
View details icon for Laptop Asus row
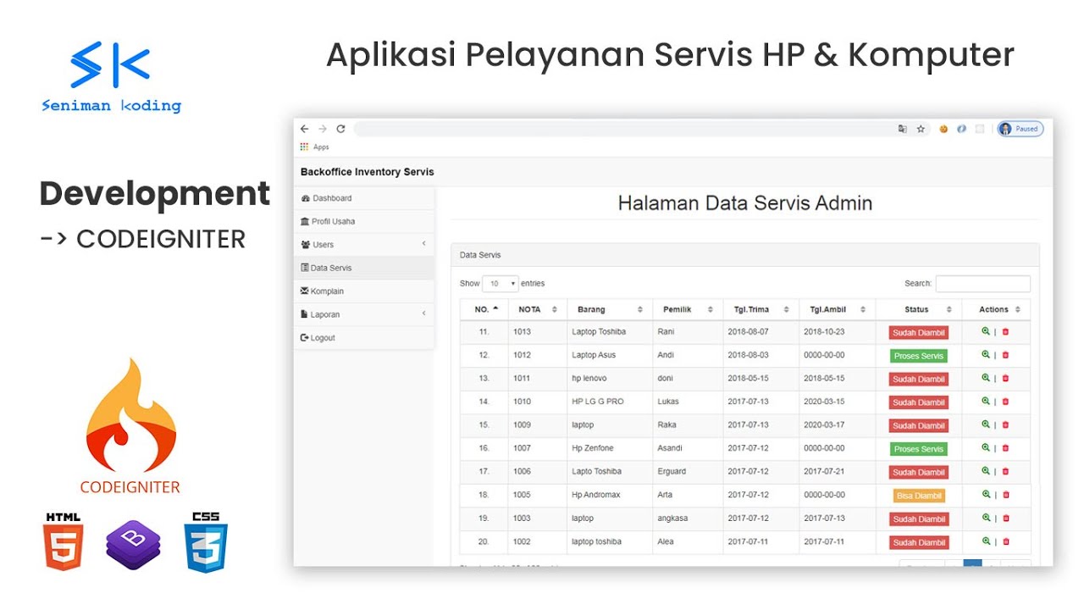tap(986, 354)
